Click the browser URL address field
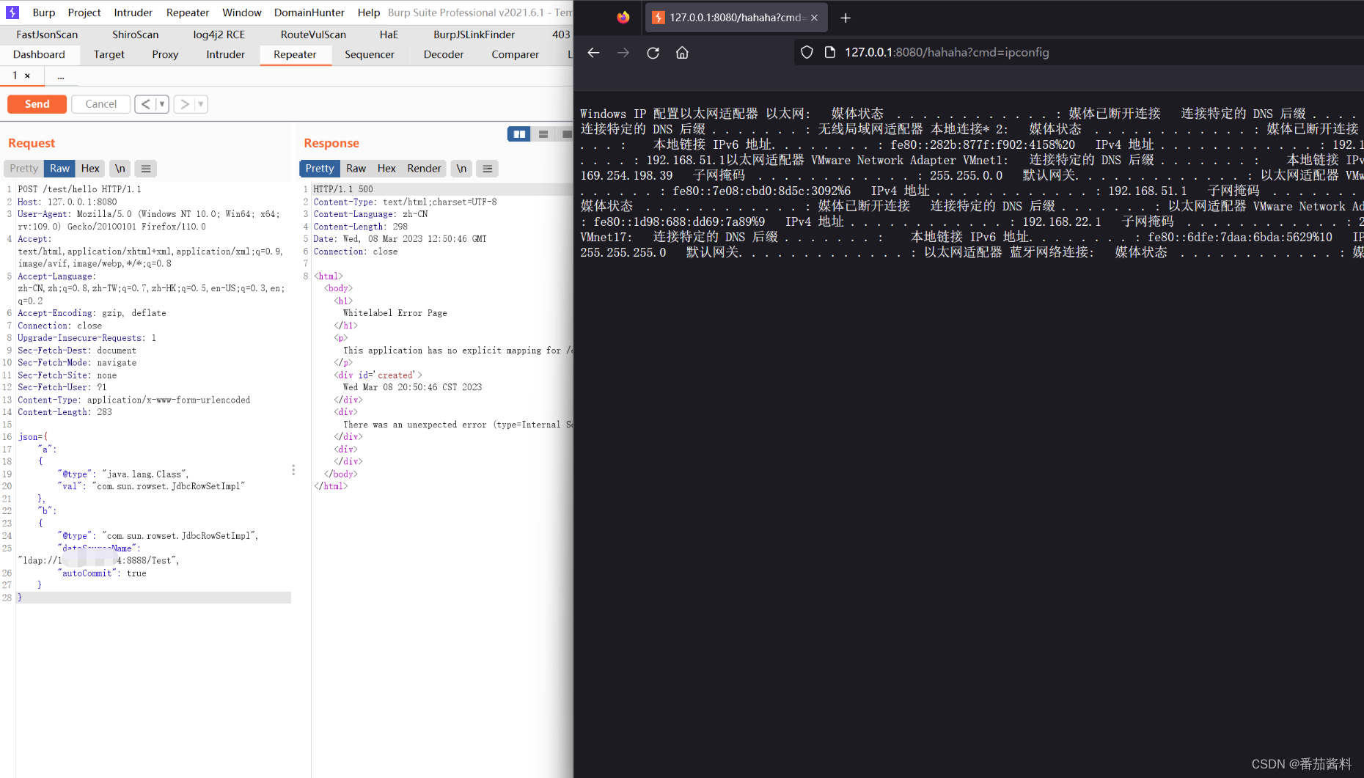Viewport: 1364px width, 778px height. (x=1079, y=53)
